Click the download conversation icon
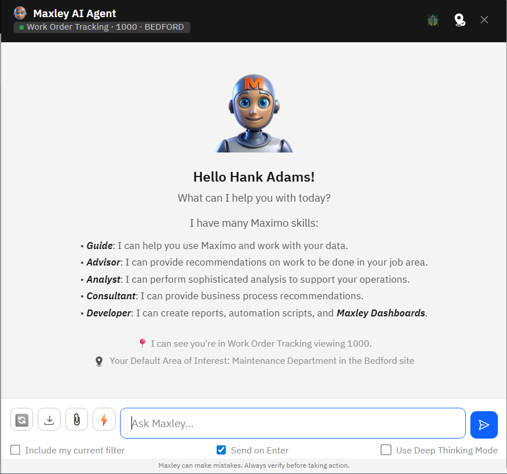Screen dimensions: 507x474 tap(49, 419)
